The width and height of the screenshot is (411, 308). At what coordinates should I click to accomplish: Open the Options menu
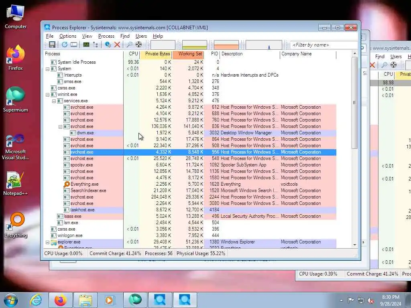pos(67,36)
